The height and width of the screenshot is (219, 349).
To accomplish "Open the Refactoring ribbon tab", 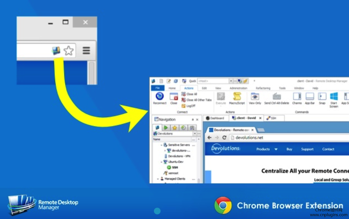I will point(263,88).
